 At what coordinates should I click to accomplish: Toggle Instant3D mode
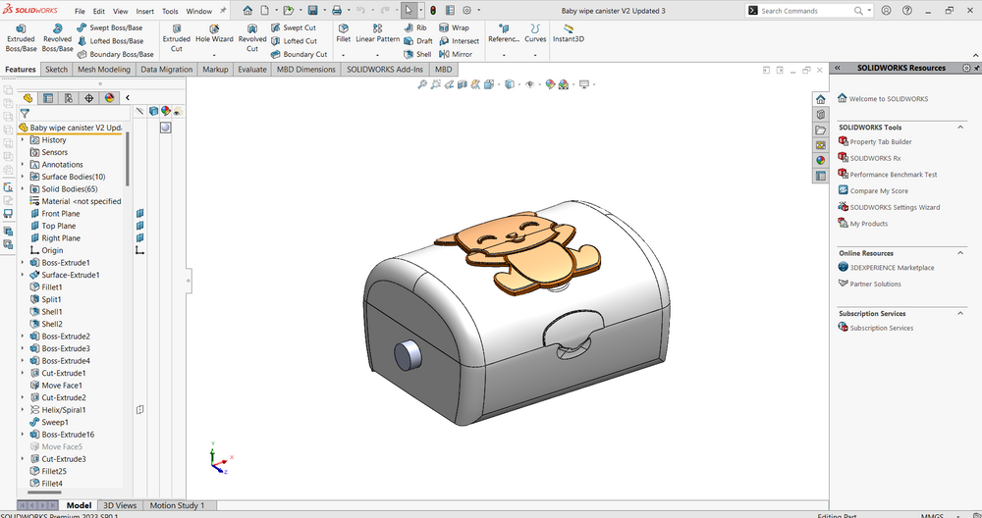pyautogui.click(x=568, y=33)
